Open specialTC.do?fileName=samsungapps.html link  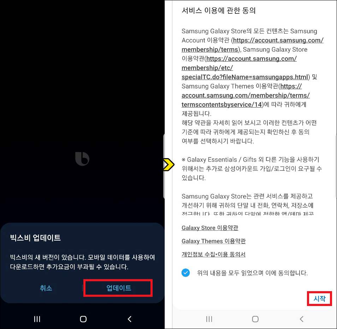(x=244, y=77)
